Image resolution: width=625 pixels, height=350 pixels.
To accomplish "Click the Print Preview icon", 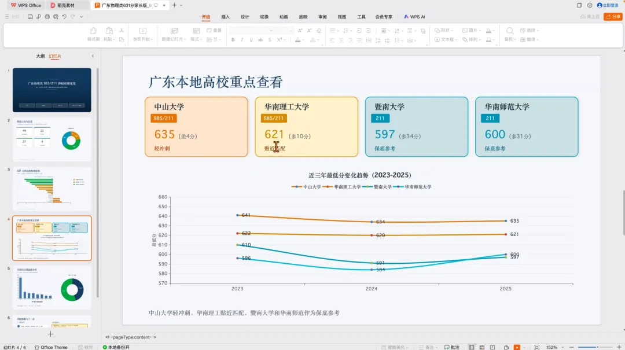I will [56, 17].
